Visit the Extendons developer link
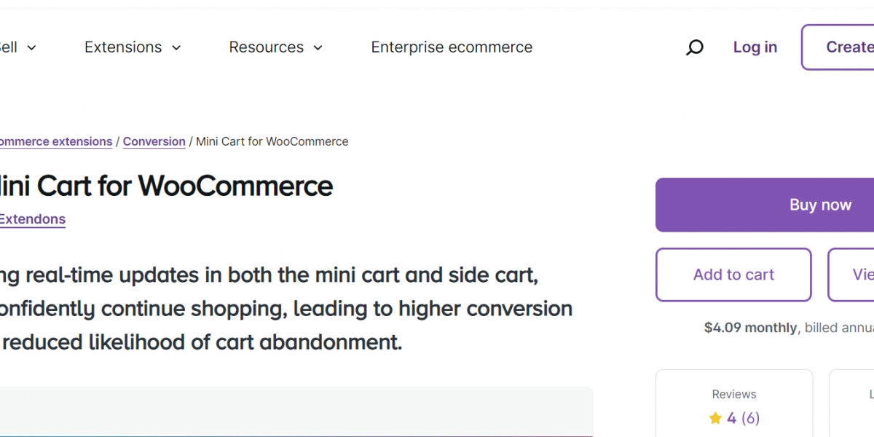Viewport: 874px width, 437px height. coord(32,219)
